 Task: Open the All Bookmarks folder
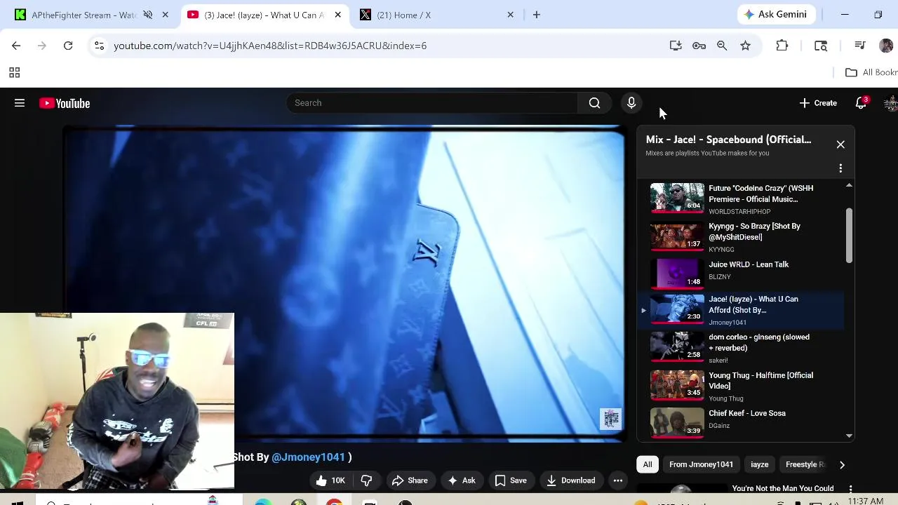pyautogui.click(x=871, y=72)
